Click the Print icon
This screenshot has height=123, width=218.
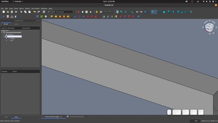point(16,12)
